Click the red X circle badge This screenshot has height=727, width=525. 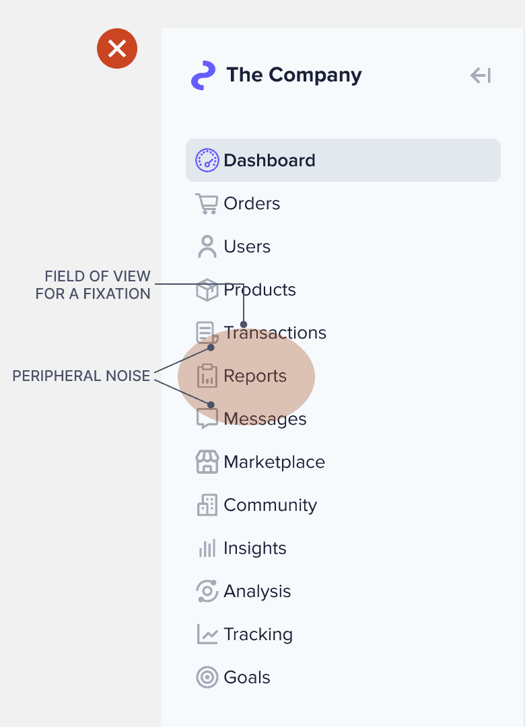[117, 48]
